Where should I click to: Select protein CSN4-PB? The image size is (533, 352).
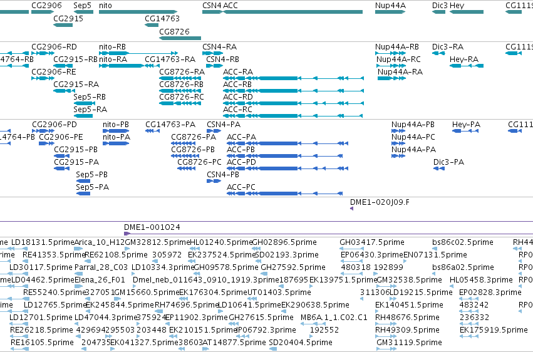point(214,181)
